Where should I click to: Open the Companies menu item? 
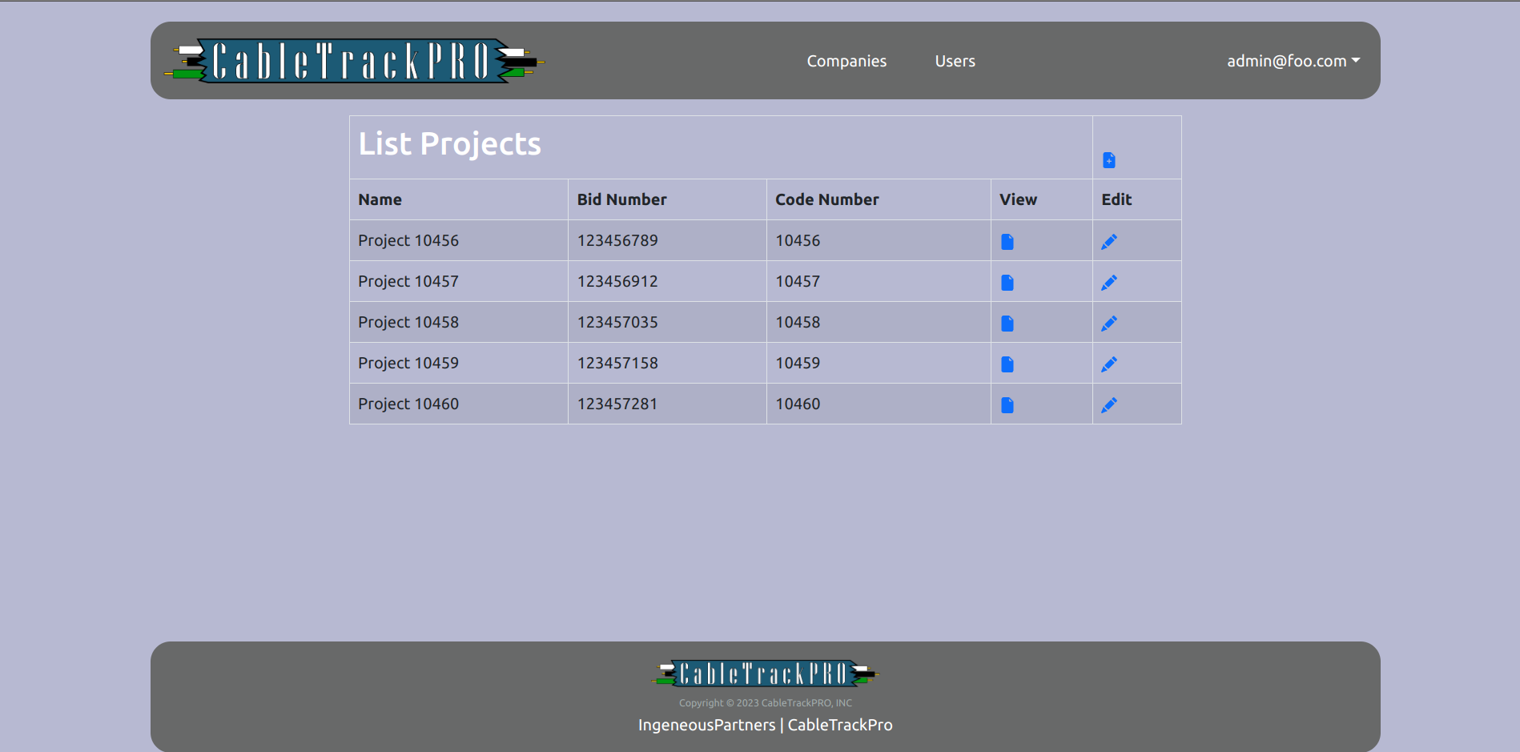coord(846,61)
